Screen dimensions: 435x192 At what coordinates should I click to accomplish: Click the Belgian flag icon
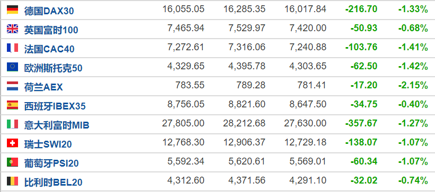click(x=13, y=181)
